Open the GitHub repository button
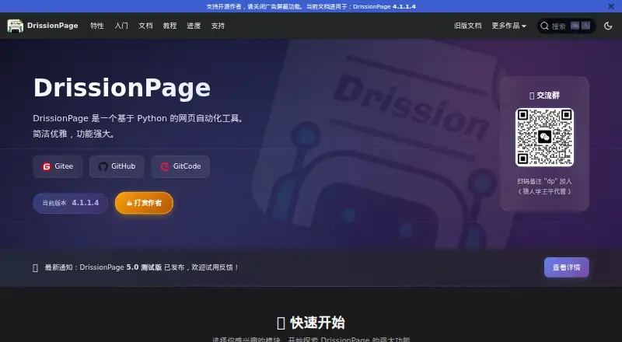This screenshot has height=342, width=622. coord(117,166)
